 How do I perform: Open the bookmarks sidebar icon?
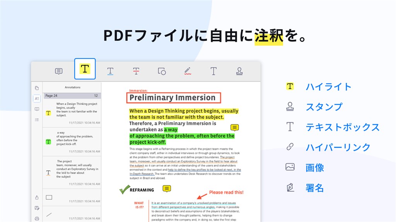coord(37,109)
